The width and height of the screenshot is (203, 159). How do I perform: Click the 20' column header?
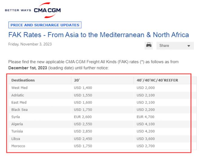pyautogui.click(x=77, y=80)
